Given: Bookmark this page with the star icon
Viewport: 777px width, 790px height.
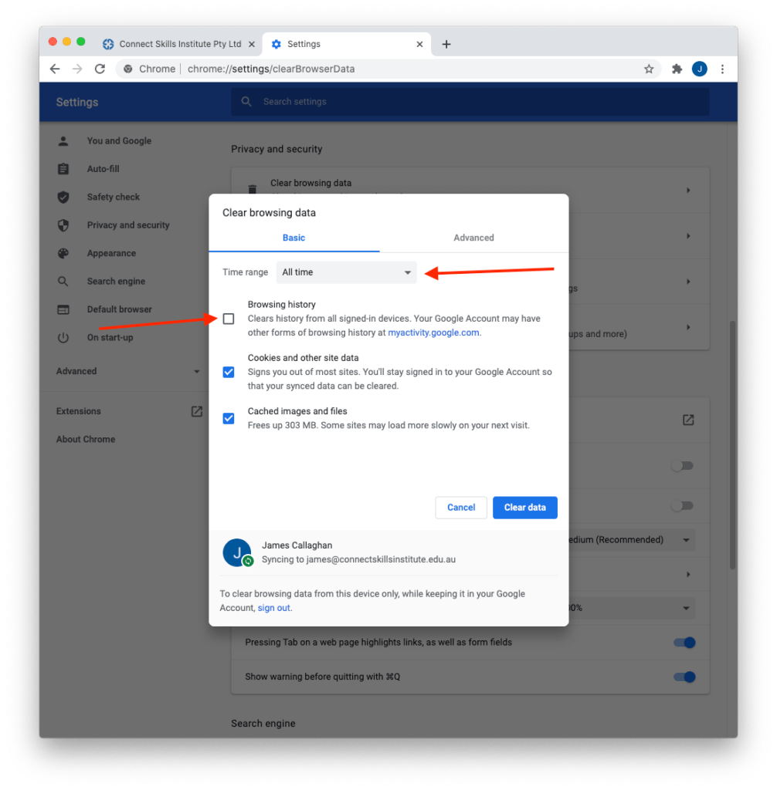Looking at the screenshot, I should pos(649,69).
